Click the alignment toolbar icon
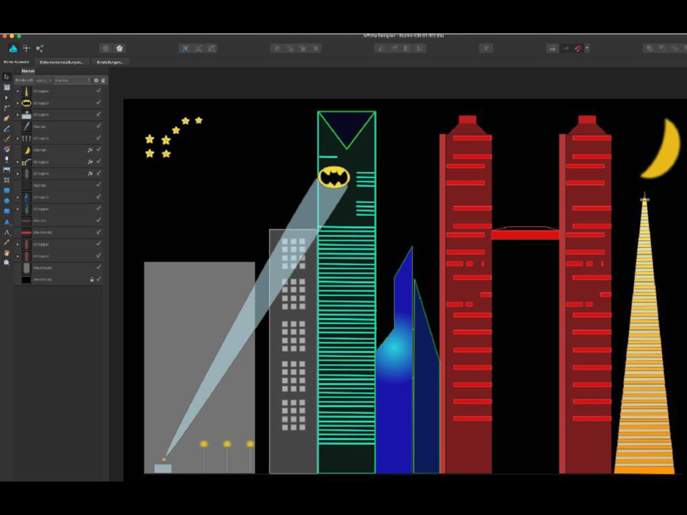 (x=486, y=48)
